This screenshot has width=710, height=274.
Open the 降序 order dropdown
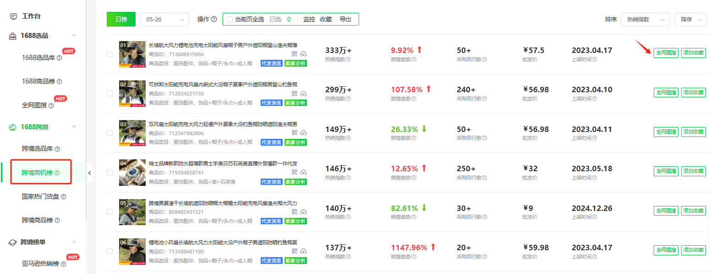tap(690, 19)
